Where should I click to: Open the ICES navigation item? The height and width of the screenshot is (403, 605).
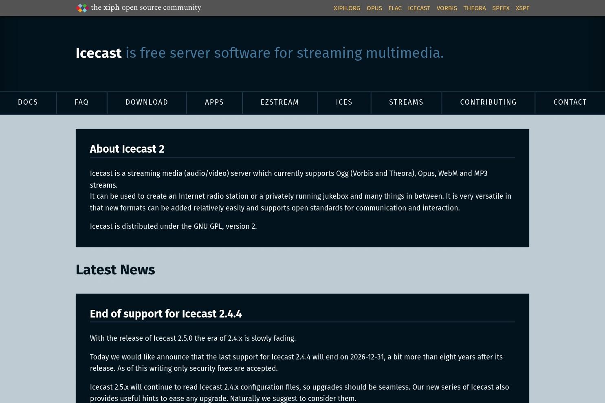[344, 103]
